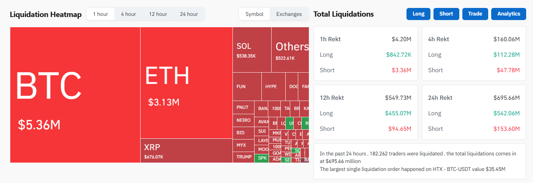
Task: Switch heatmap to 12 hour view
Action: click(x=158, y=14)
